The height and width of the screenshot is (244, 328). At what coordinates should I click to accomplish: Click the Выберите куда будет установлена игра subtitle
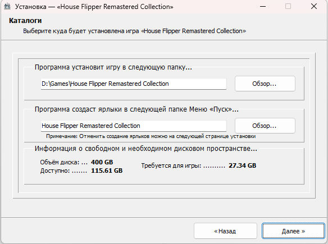134,31
